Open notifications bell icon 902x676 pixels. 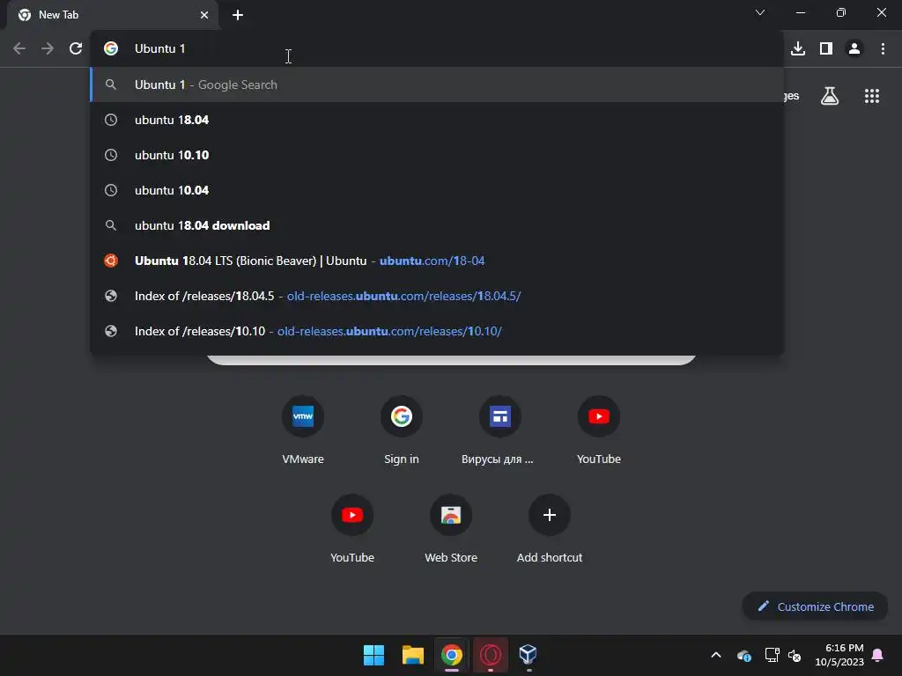tap(878, 655)
